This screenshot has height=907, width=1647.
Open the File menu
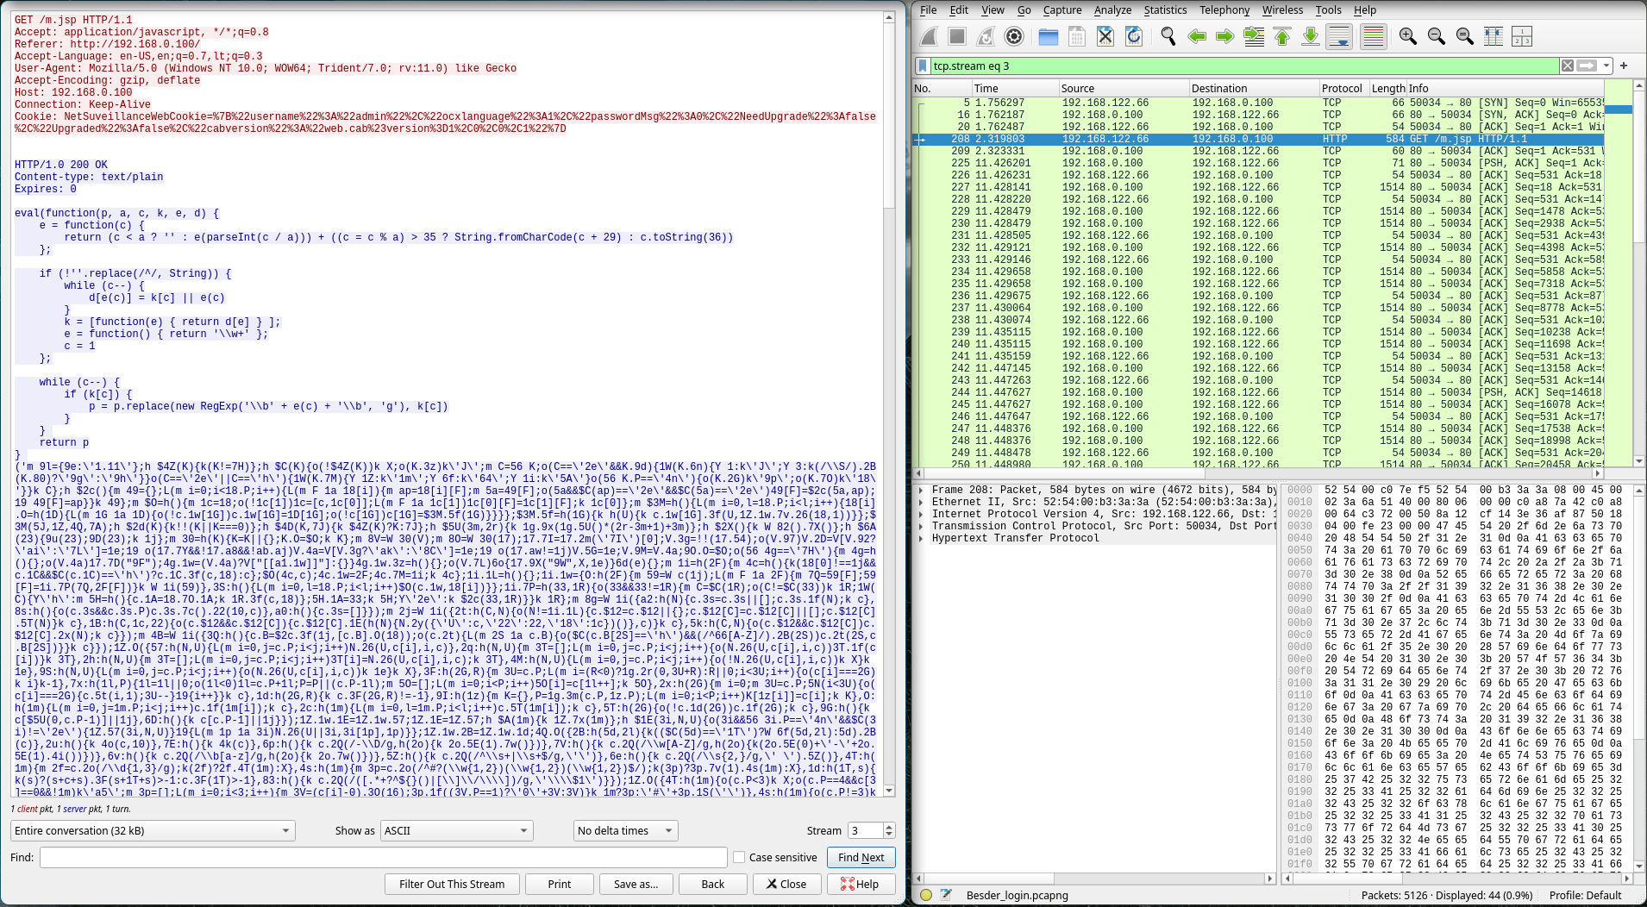[928, 10]
